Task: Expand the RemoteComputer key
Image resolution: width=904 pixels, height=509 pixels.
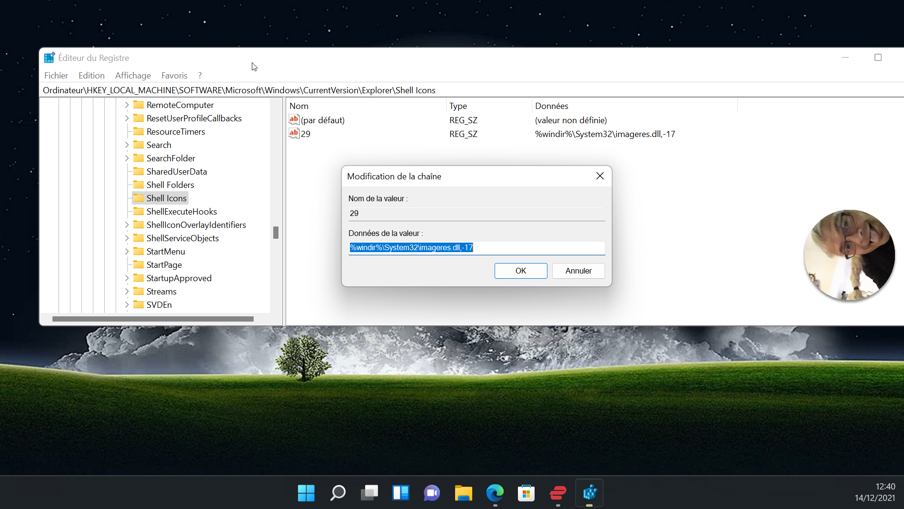Action: (127, 105)
